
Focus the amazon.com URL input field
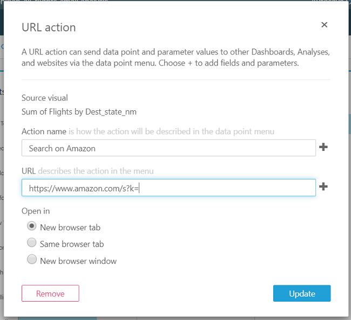[168, 188]
